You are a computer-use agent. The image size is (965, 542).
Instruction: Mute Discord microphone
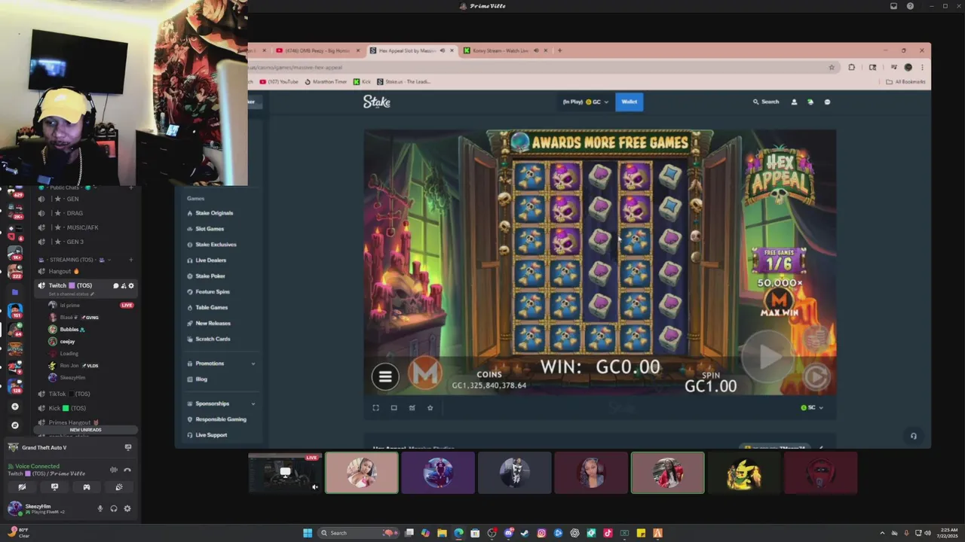pyautogui.click(x=100, y=508)
